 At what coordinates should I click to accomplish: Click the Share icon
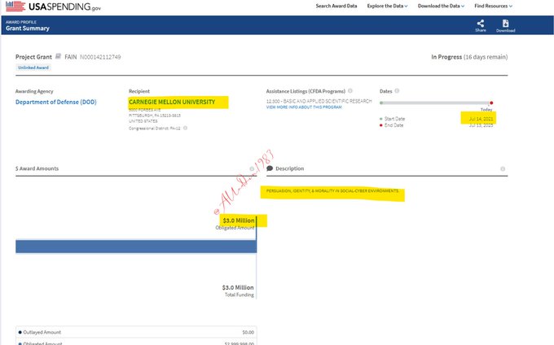tap(481, 24)
